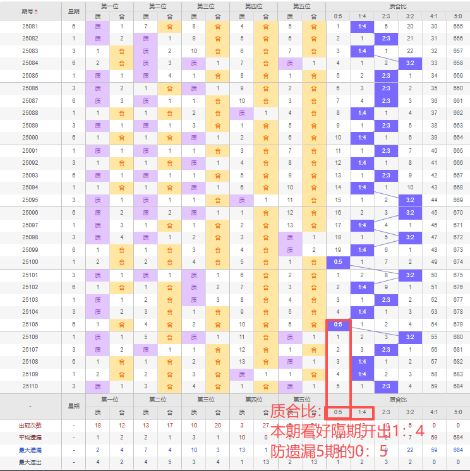Click the 出现次数 statistics row label

tap(30, 426)
